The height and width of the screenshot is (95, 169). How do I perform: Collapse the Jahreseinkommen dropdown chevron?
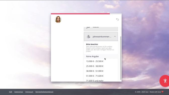pyautogui.click(x=115, y=36)
